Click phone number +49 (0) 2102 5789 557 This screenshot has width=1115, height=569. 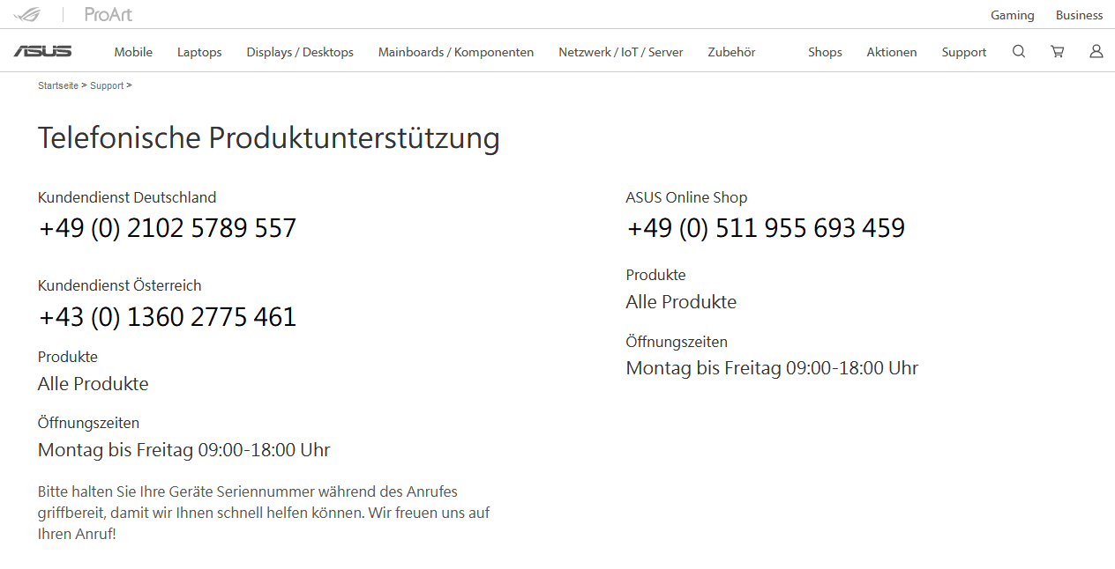168,228
